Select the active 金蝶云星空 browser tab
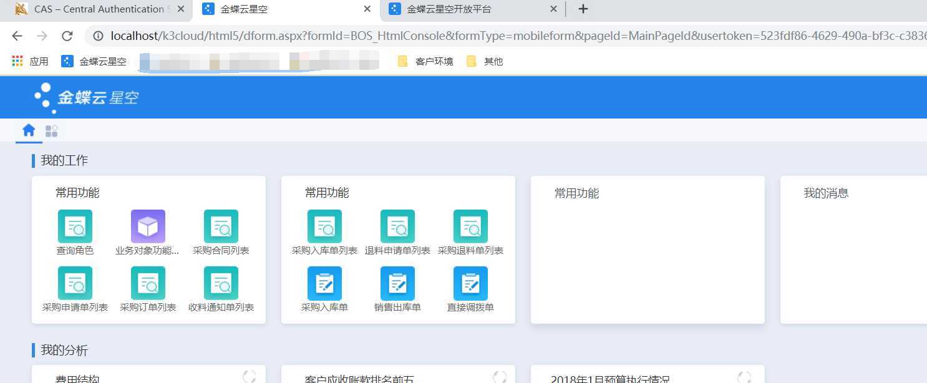The width and height of the screenshot is (927, 383). pyautogui.click(x=286, y=9)
